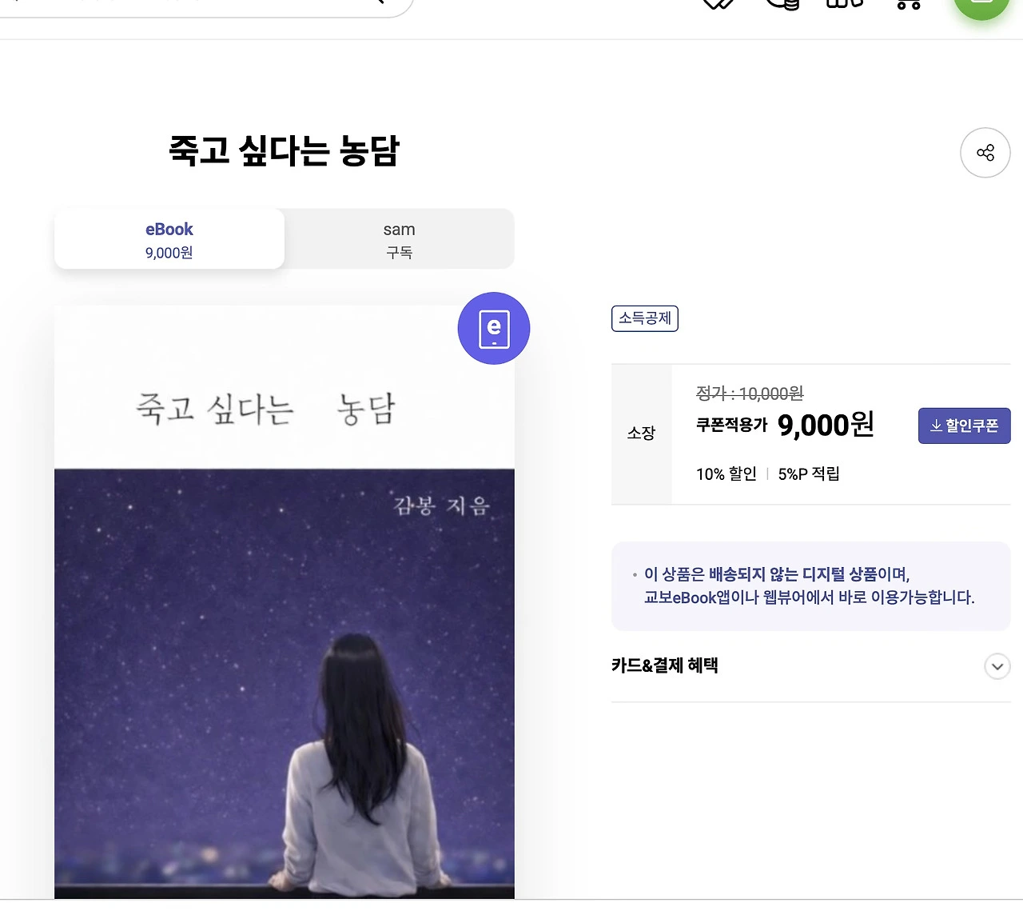1023x911 pixels.
Task: Click the share icon button
Action: coord(985,153)
